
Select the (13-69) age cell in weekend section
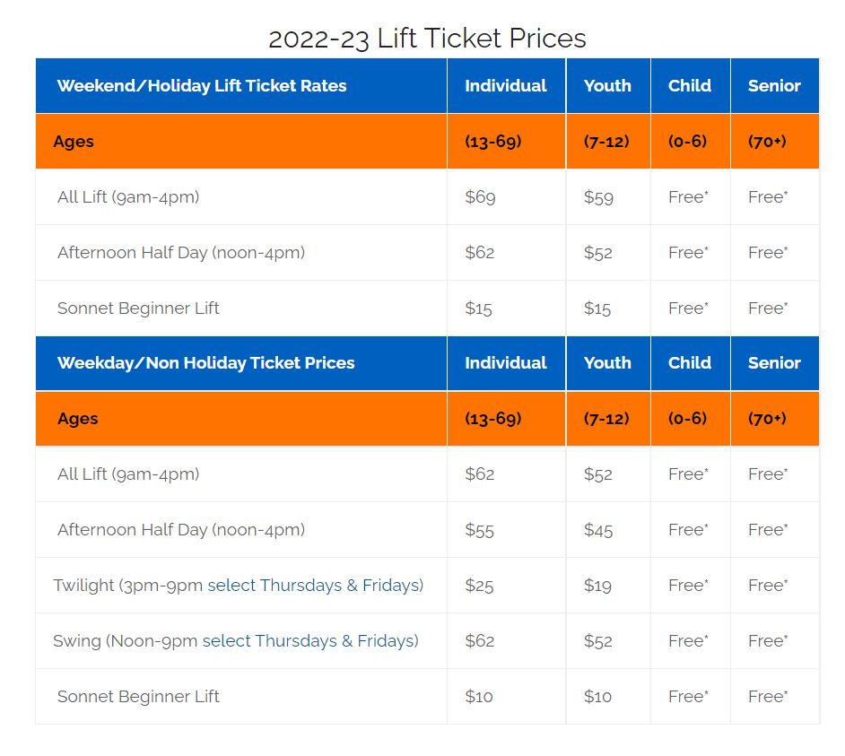tap(492, 142)
